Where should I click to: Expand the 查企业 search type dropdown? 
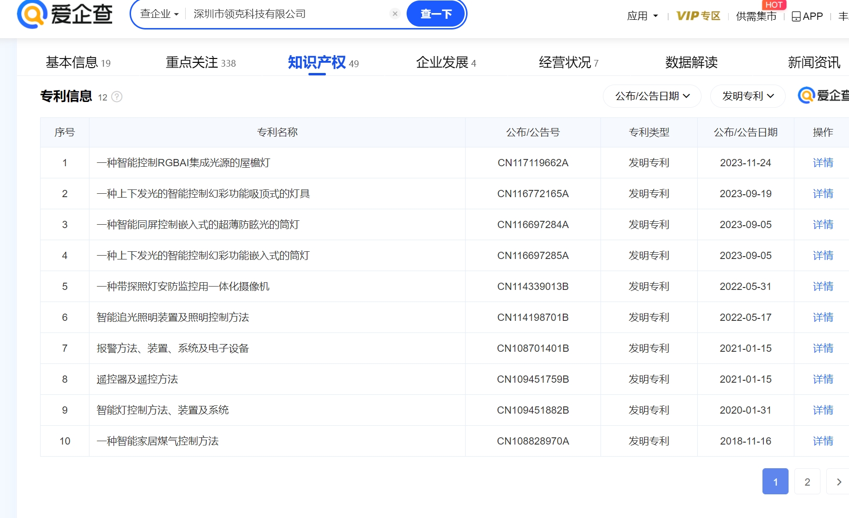click(x=159, y=14)
